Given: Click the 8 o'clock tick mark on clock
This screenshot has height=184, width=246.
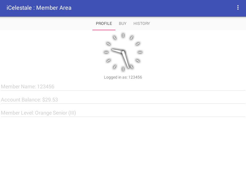Looking at the screenshot, I should [x=109, y=61].
